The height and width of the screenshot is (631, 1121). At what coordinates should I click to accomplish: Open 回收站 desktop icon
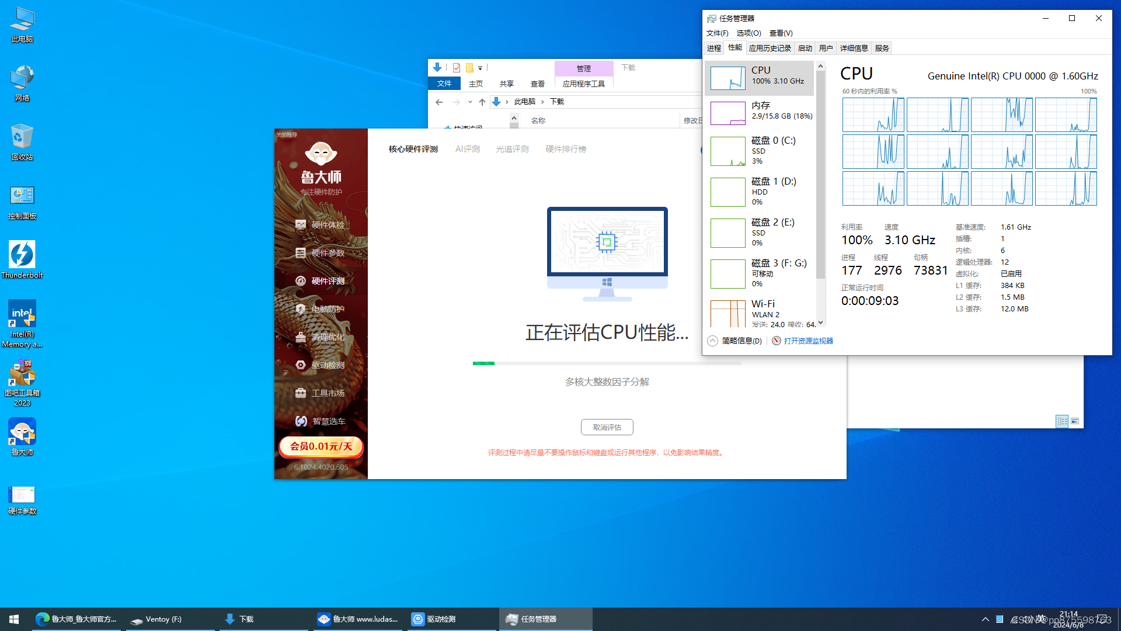point(22,142)
